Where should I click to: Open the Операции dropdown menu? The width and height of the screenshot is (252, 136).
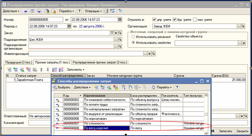[93, 11]
